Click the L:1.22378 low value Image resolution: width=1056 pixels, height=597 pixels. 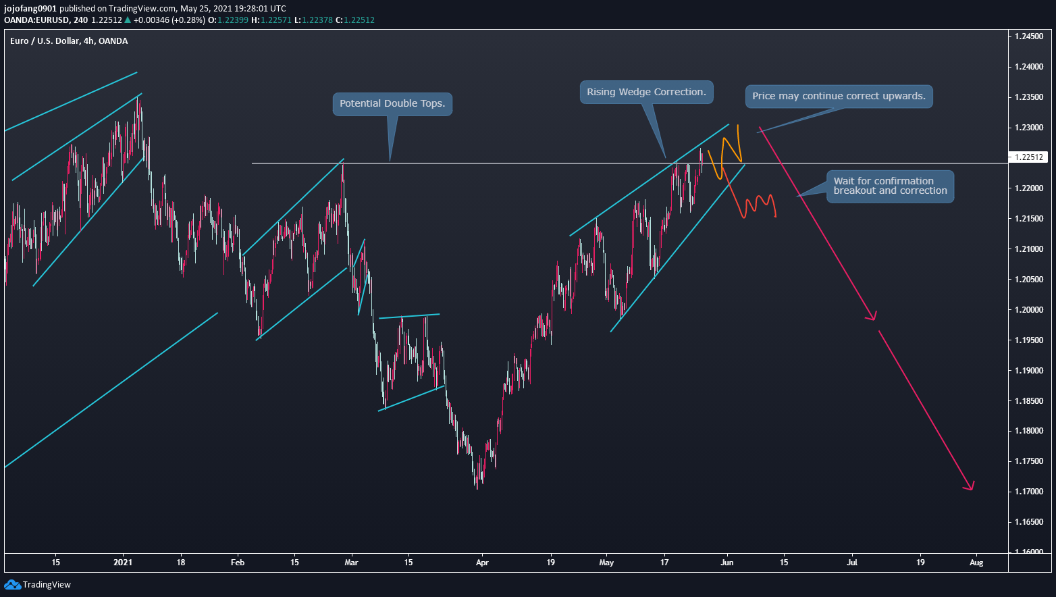point(313,20)
